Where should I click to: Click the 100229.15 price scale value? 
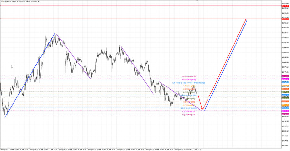[x=285, y=131]
